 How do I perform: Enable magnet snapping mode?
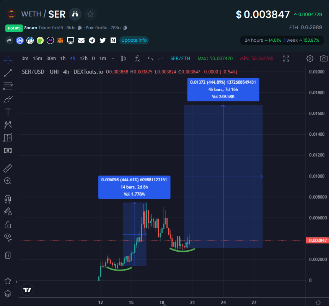point(8,199)
